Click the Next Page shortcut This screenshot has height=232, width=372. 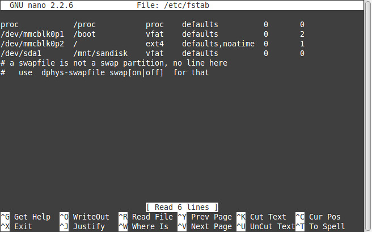[x=211, y=226]
